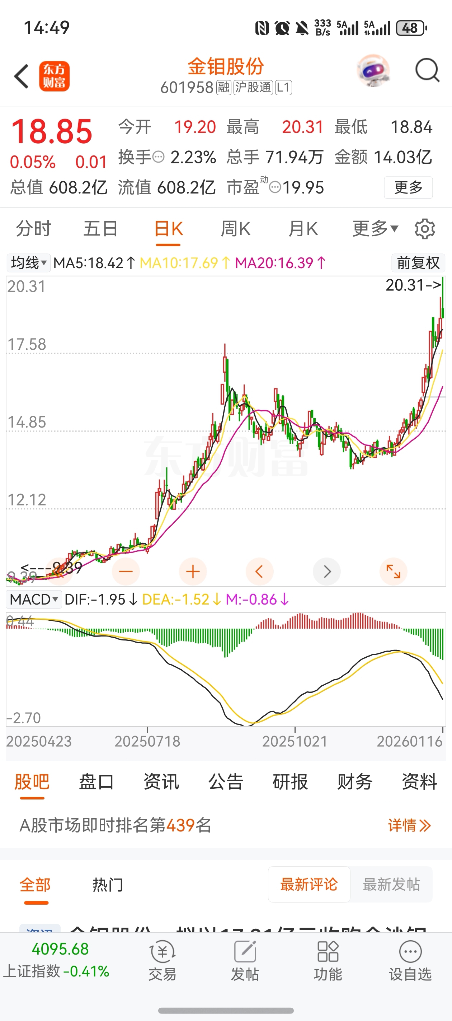The width and height of the screenshot is (452, 1021).
Task: Tap the 20.31 high price annotation
Action: 413,285
